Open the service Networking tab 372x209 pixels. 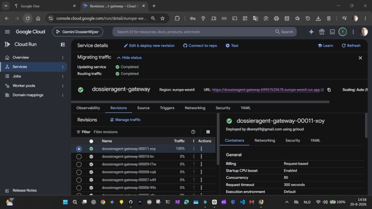click(x=195, y=108)
